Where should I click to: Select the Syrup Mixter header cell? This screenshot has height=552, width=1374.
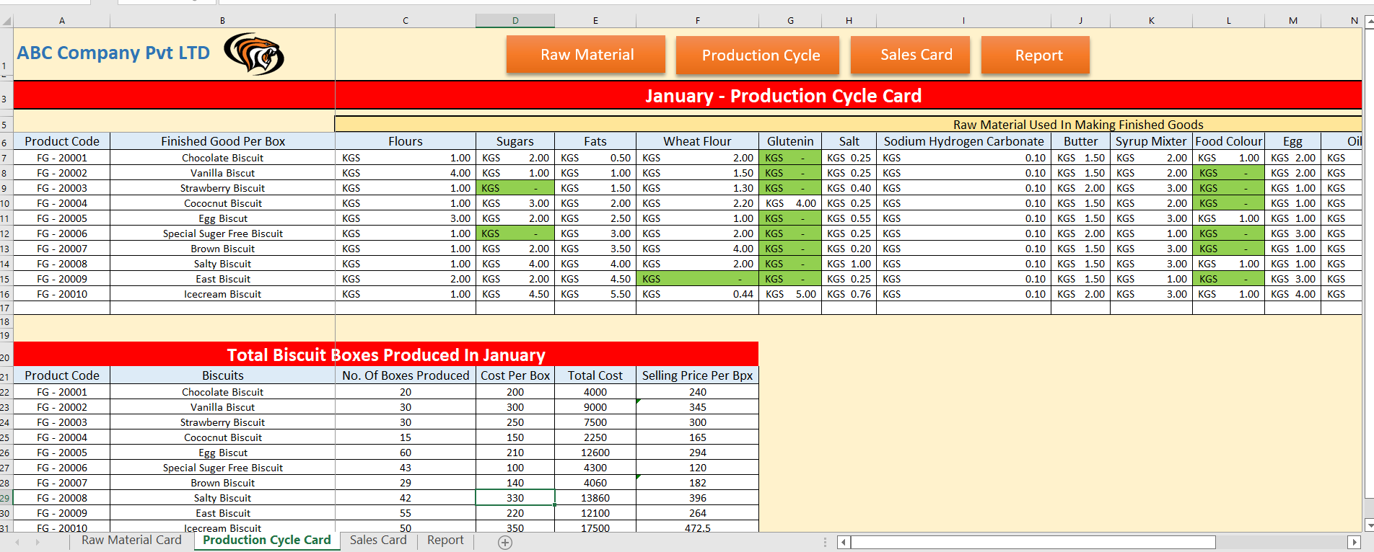point(1151,141)
